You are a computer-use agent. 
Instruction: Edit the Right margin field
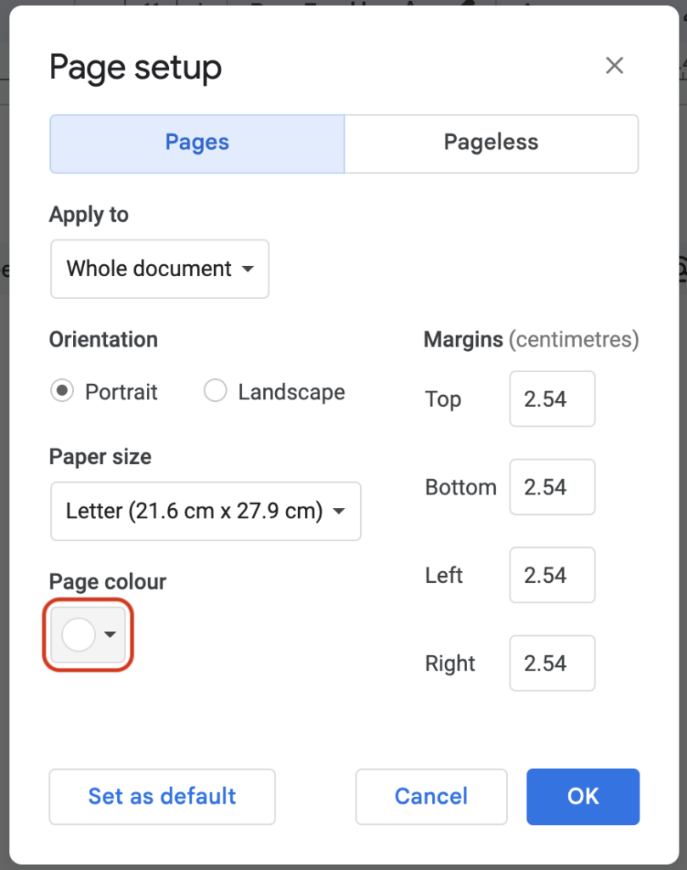point(552,663)
